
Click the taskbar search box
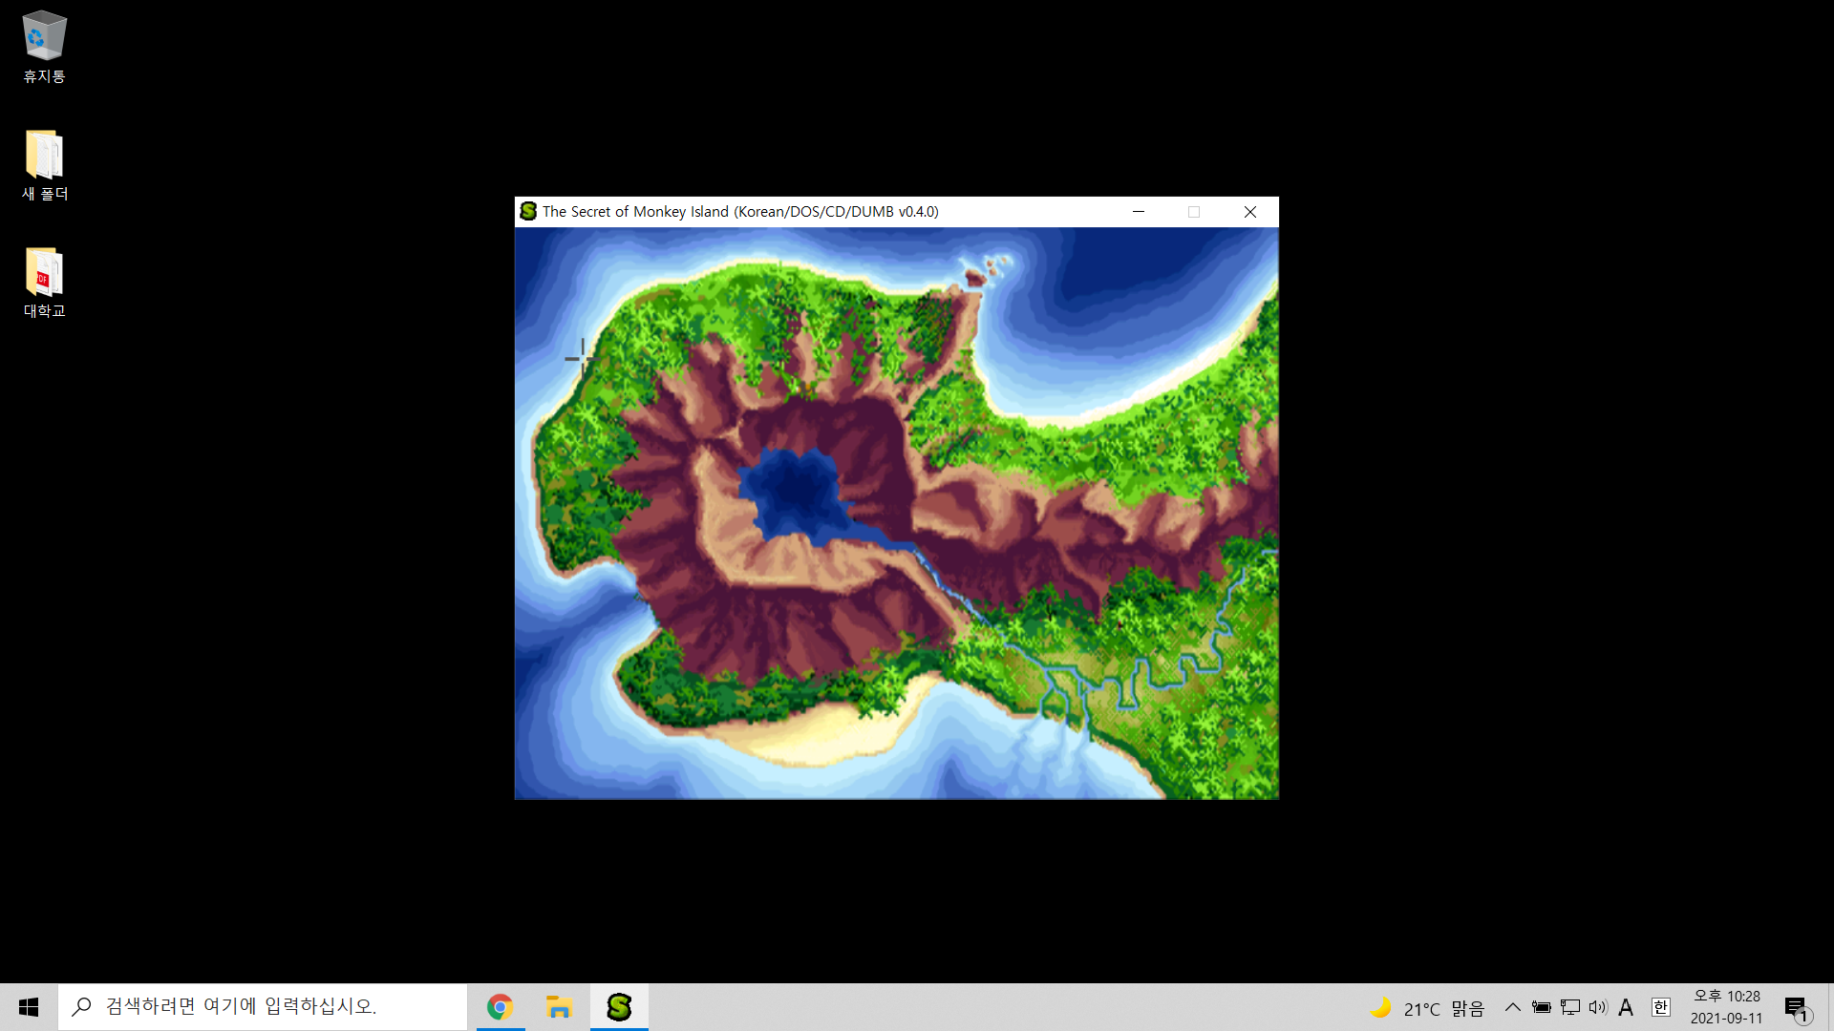263,1007
